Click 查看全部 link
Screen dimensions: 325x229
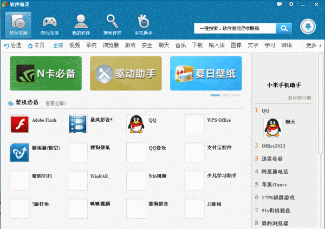56,103
